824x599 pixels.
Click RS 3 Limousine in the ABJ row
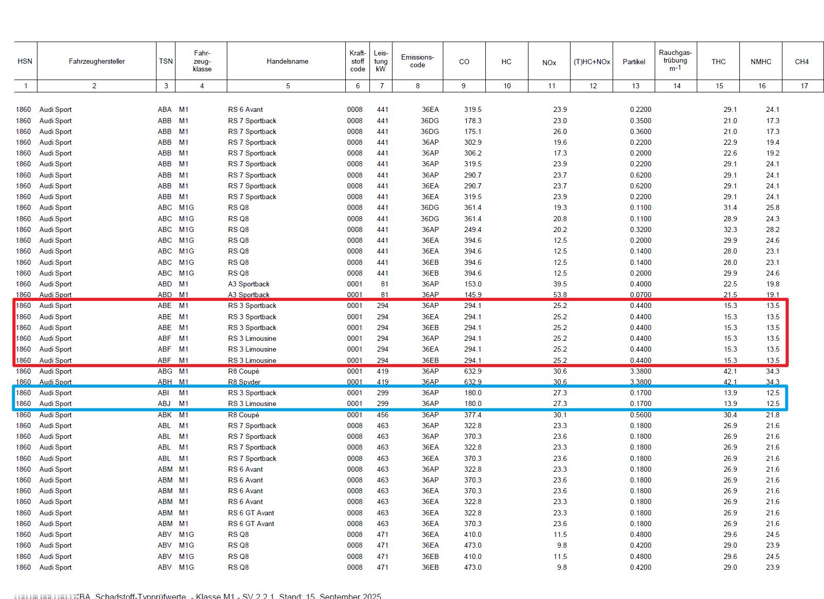[252, 403]
